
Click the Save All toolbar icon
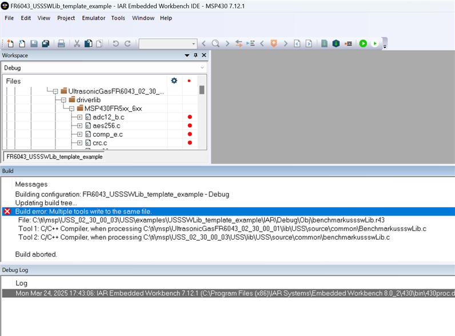[x=46, y=43]
